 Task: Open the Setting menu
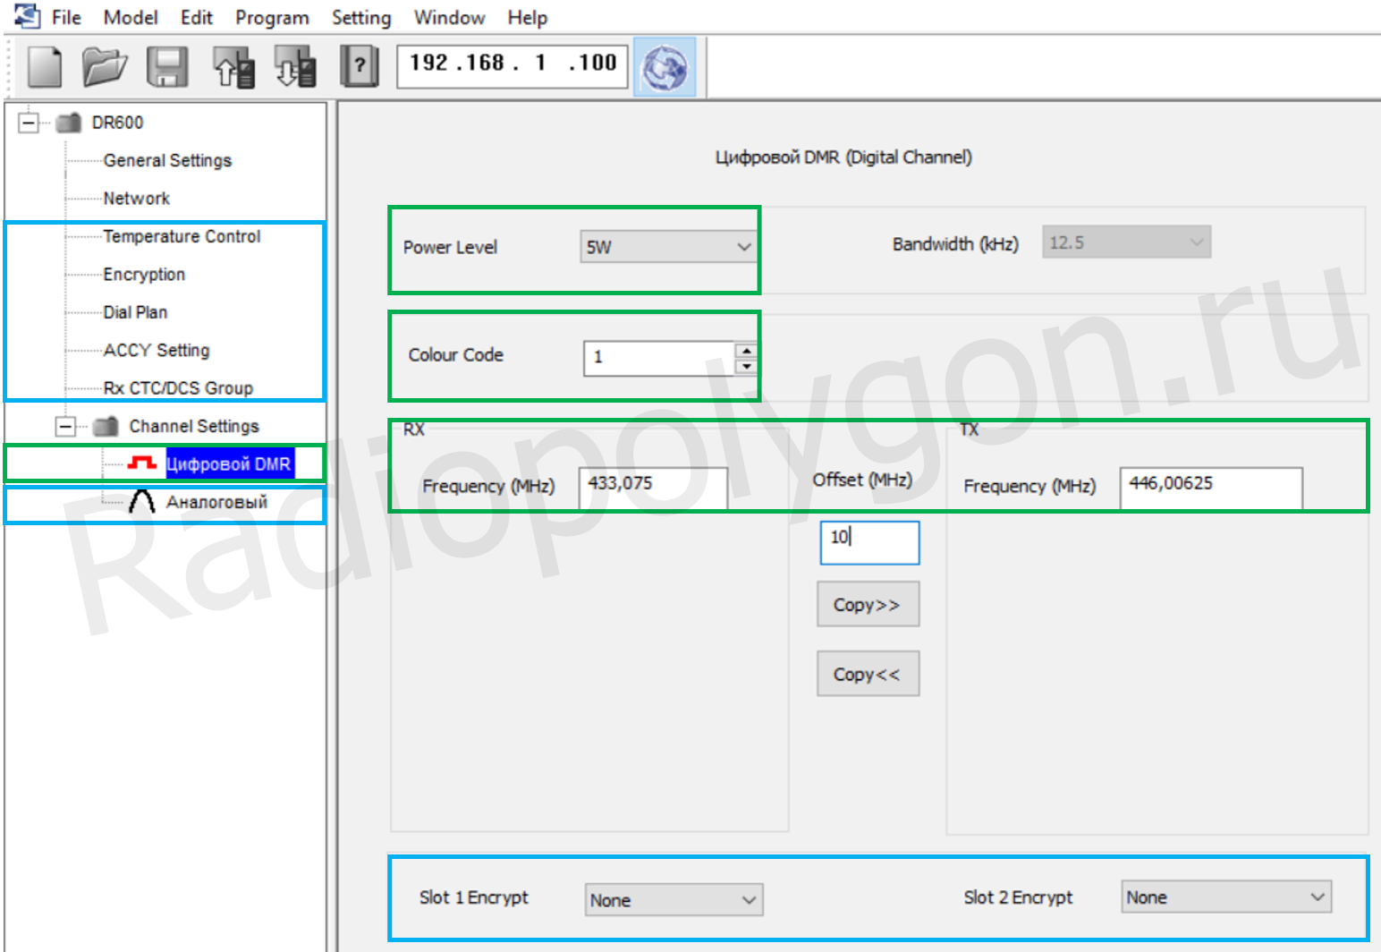361,18
